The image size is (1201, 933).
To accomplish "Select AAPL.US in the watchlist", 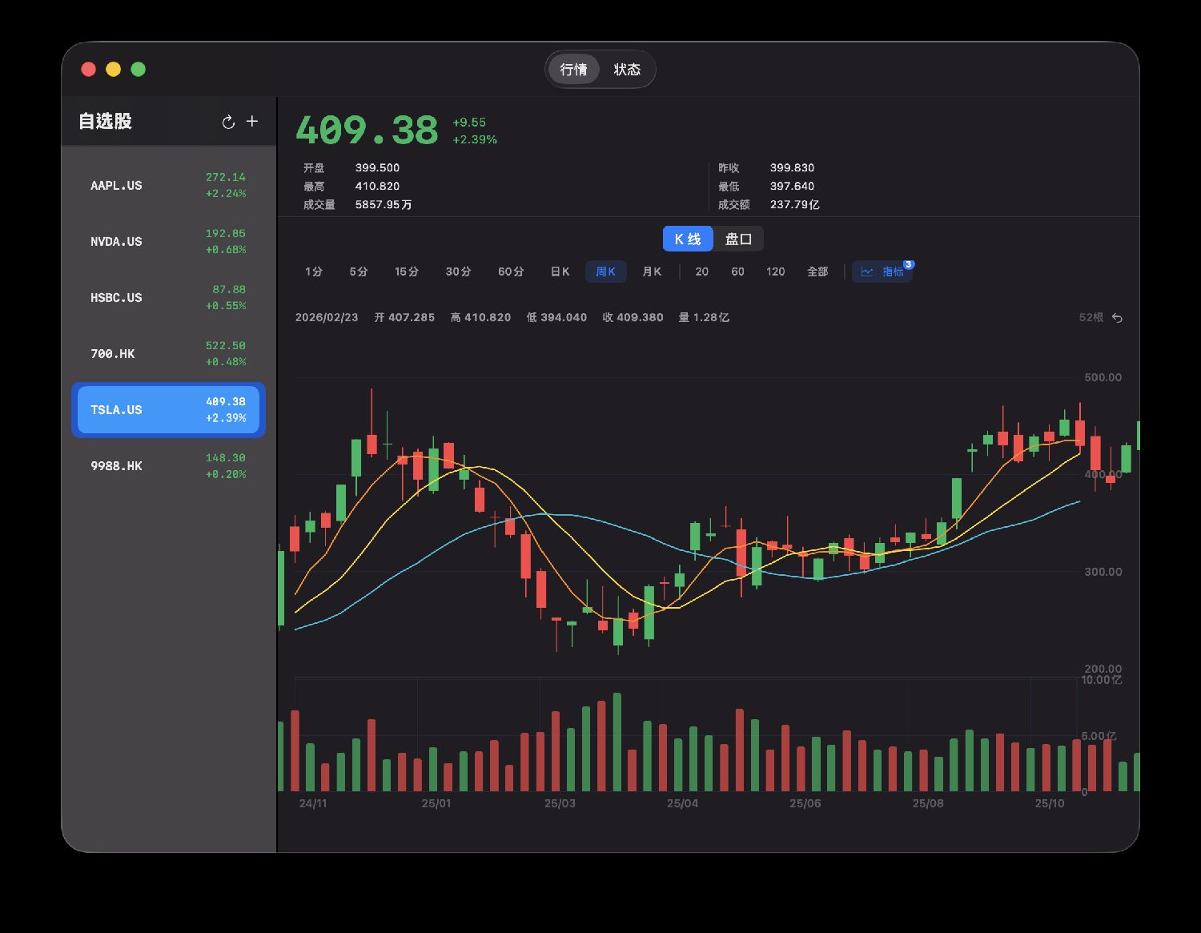I will tap(168, 186).
